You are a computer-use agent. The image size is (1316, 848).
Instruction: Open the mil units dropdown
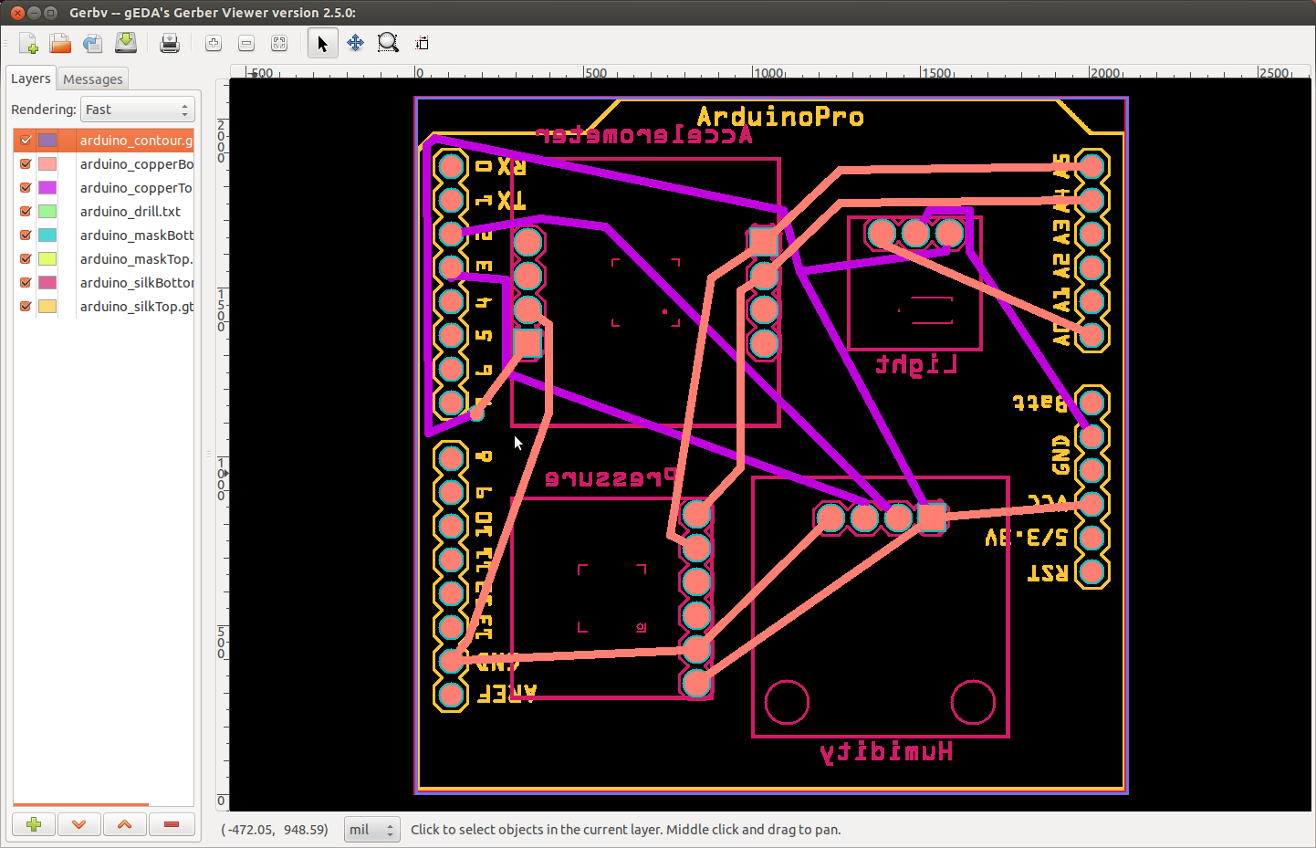(371, 830)
